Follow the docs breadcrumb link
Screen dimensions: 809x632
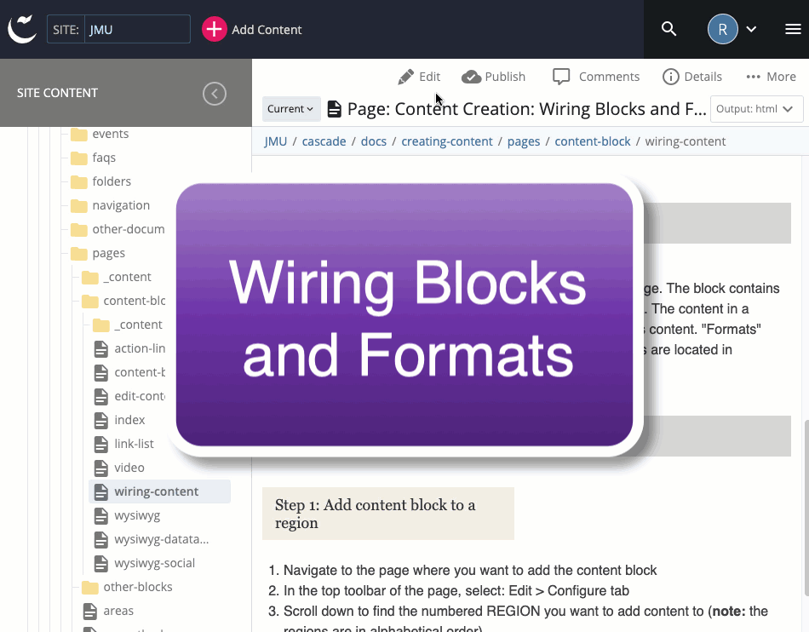click(374, 141)
